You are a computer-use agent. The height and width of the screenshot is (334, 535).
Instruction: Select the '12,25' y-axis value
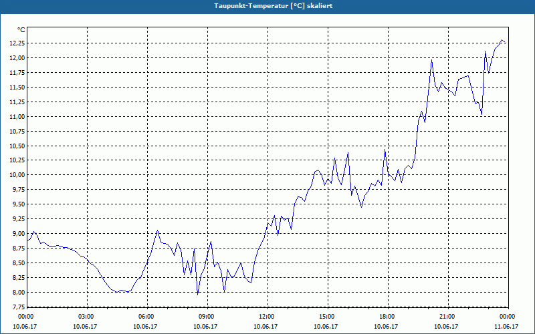(18, 43)
